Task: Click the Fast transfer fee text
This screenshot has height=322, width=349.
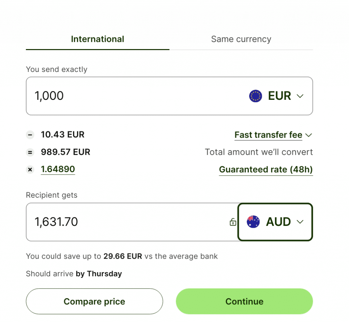Action: click(x=269, y=135)
